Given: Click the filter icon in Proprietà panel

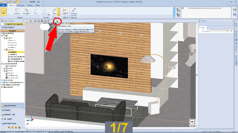Looking at the screenshot, I should pyautogui.click(x=231, y=31).
